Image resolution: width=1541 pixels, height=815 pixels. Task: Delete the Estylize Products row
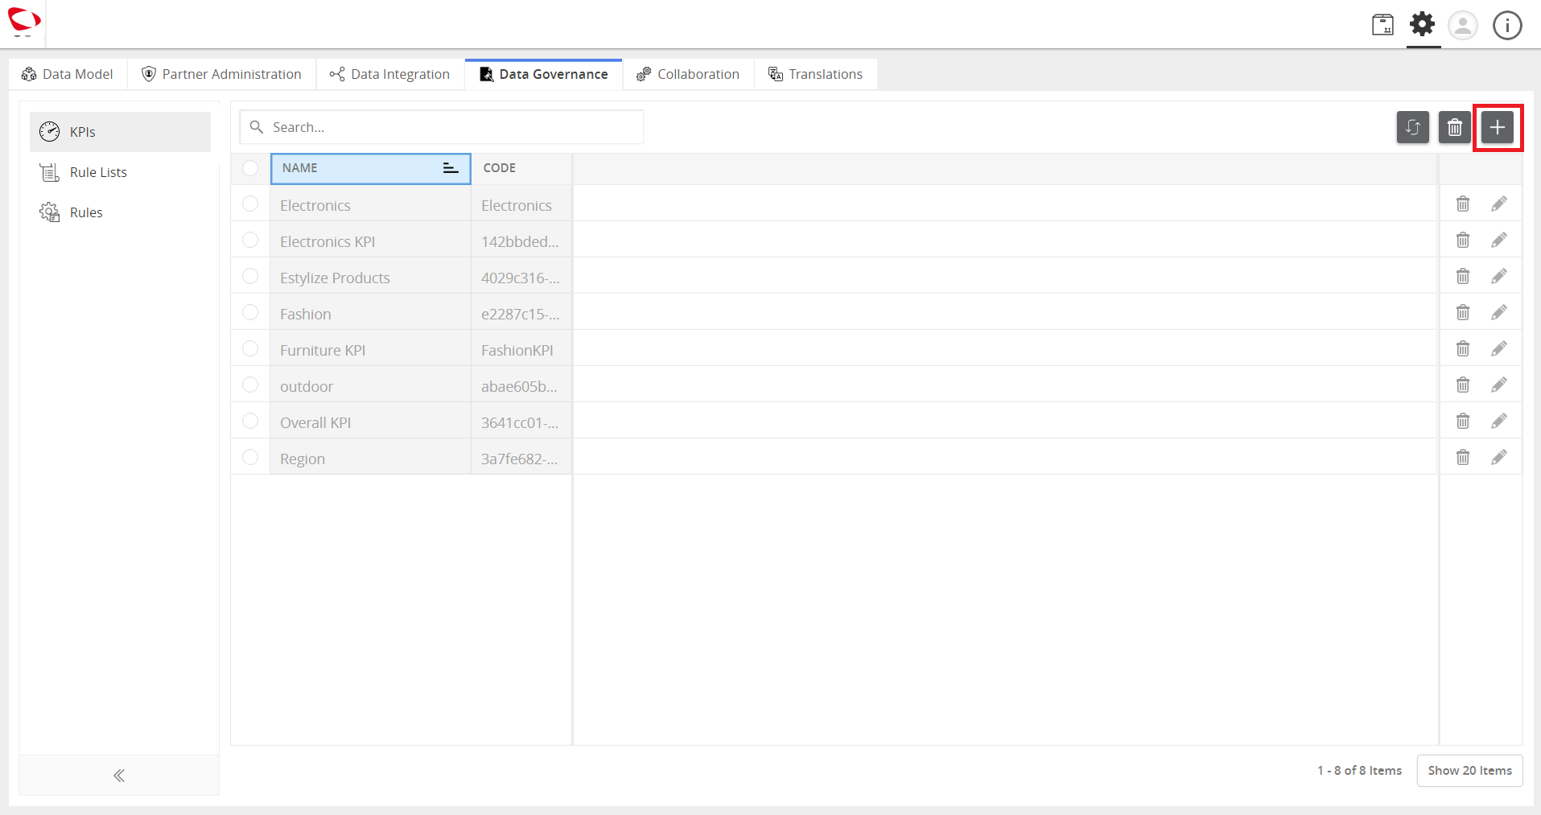click(1463, 276)
